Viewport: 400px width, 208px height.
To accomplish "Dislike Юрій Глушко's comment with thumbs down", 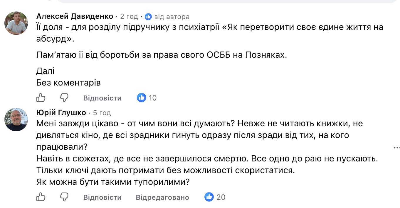I will [64, 197].
